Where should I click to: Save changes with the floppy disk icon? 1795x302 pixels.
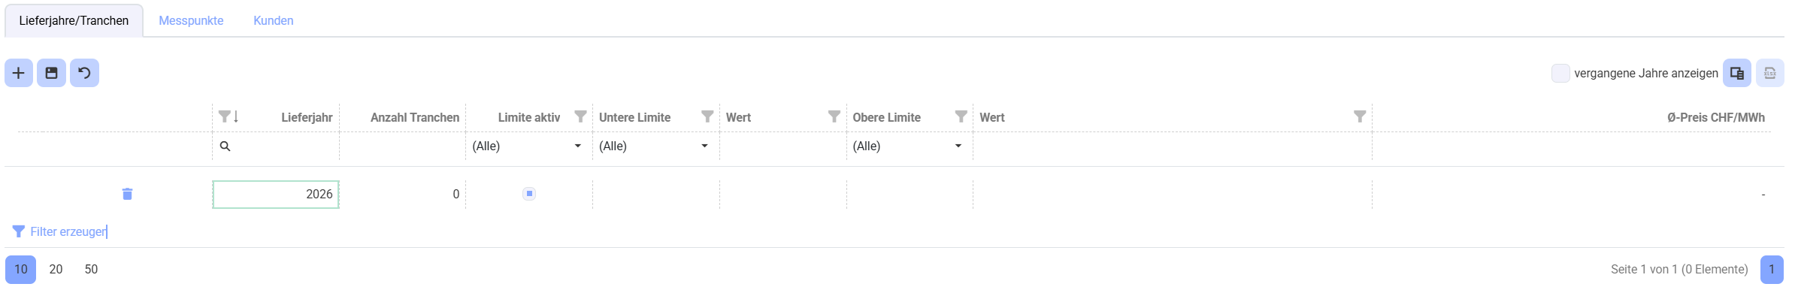[x=51, y=73]
